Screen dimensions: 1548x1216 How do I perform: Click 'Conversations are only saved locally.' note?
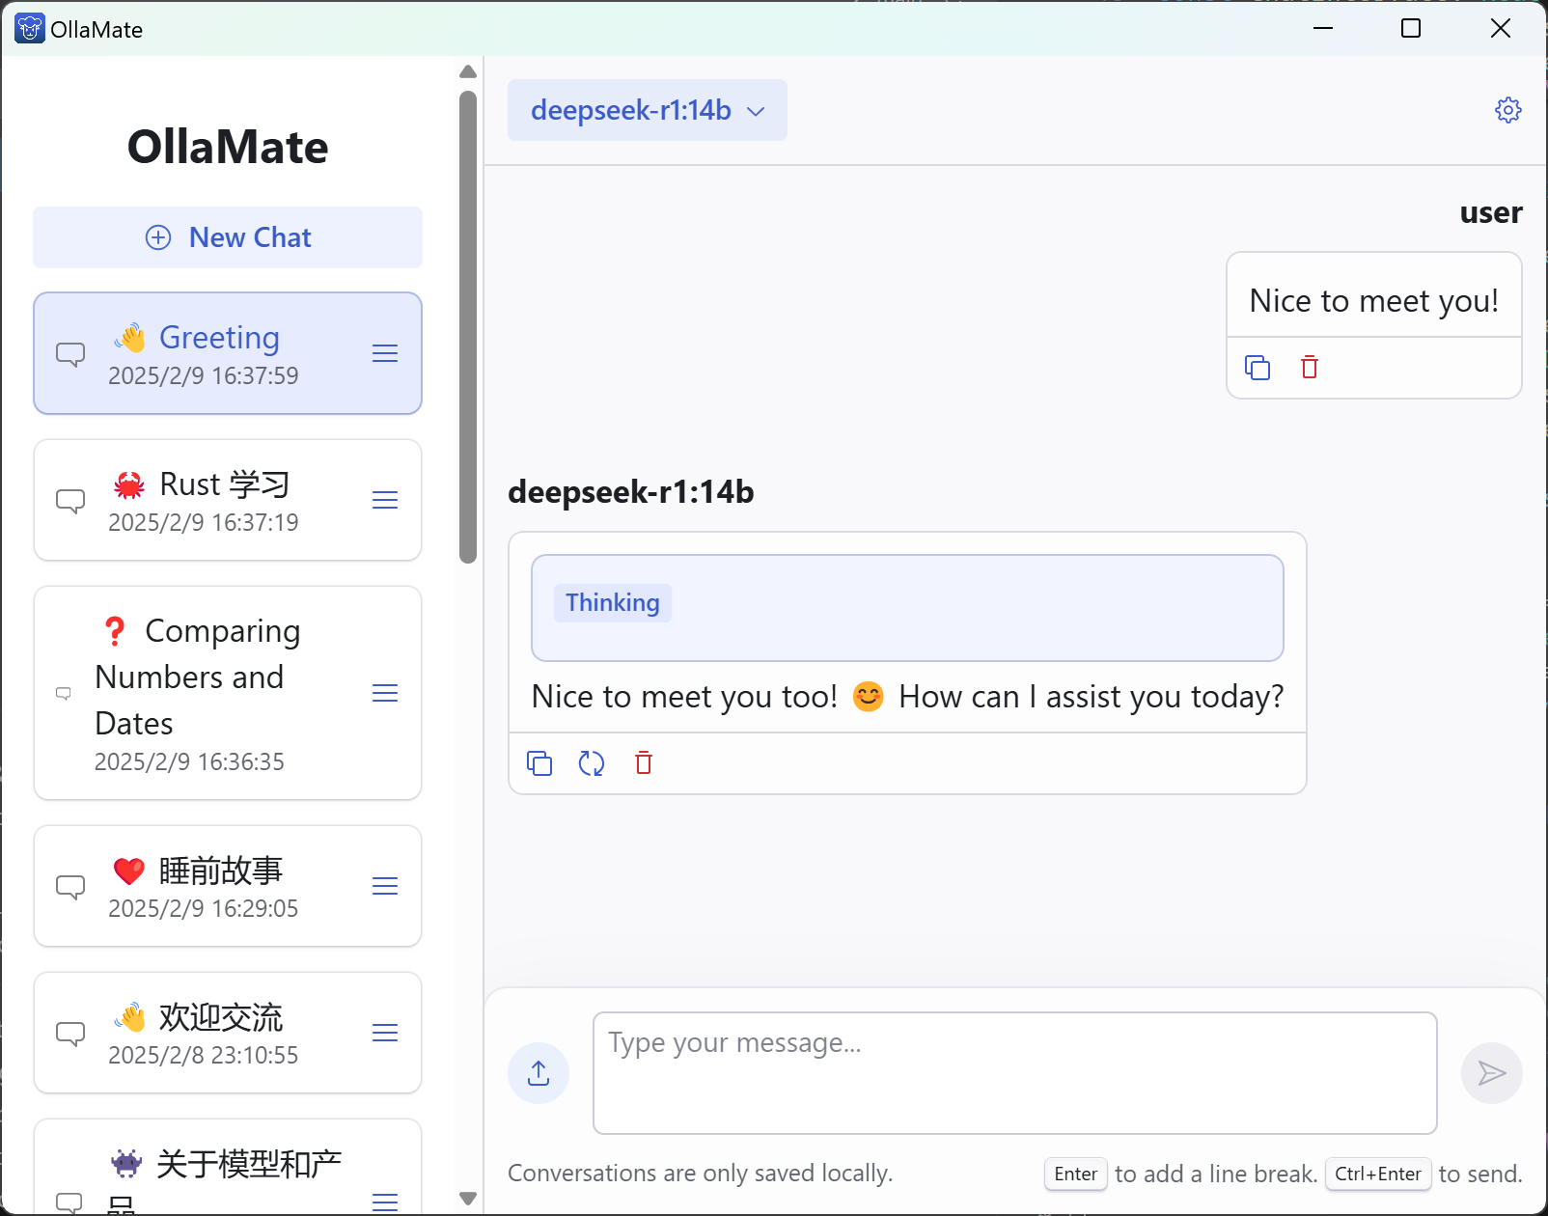[701, 1174]
